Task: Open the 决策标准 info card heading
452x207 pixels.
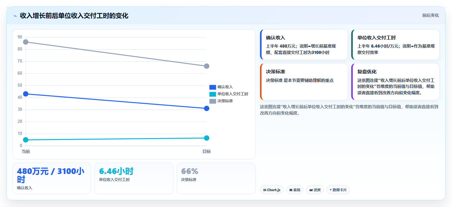Action: tap(275, 72)
